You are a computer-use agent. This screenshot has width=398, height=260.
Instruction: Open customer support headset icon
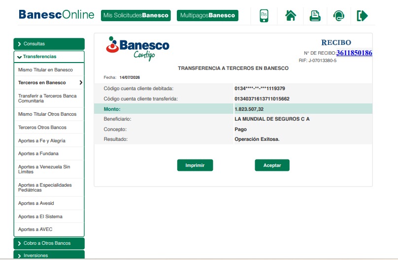338,16
